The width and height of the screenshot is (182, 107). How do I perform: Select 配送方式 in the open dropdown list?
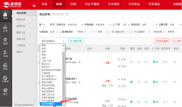point(46,64)
